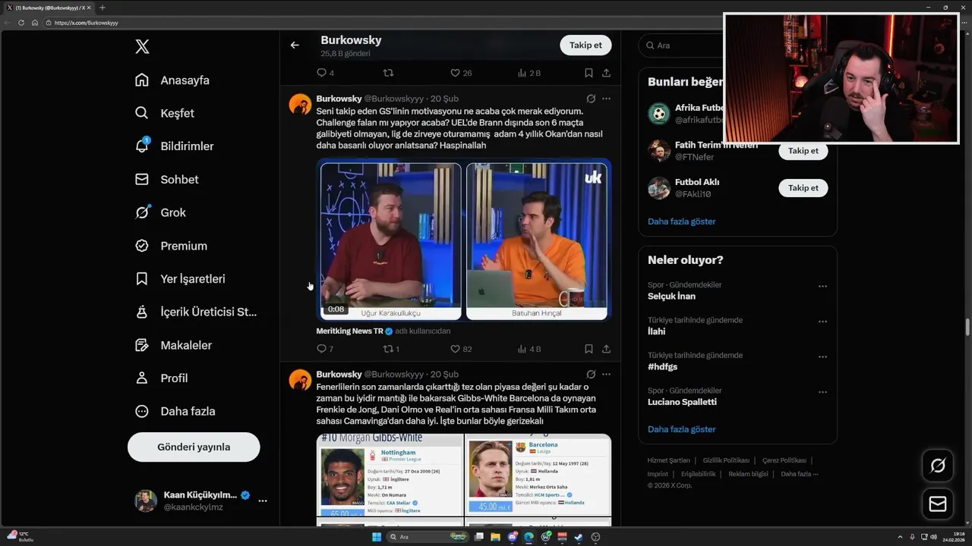Open more options for the #hdfgs trend

pyautogui.click(x=822, y=357)
